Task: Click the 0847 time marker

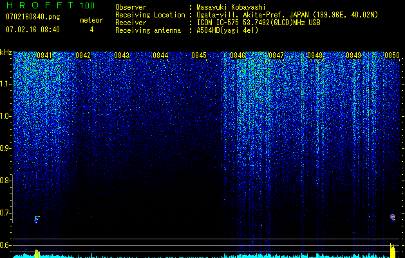Action: (x=276, y=55)
